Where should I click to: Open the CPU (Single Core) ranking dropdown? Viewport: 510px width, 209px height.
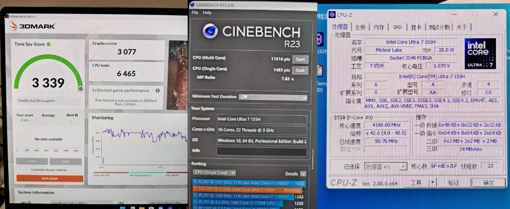tap(214, 173)
